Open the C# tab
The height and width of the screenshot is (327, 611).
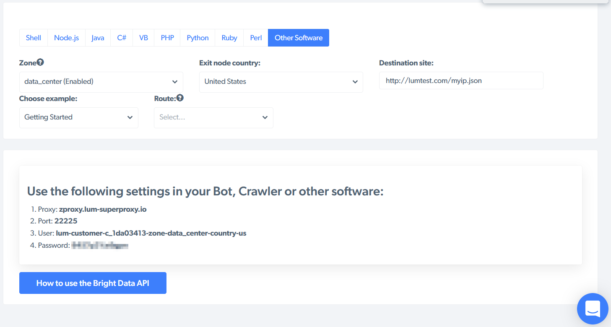point(122,38)
